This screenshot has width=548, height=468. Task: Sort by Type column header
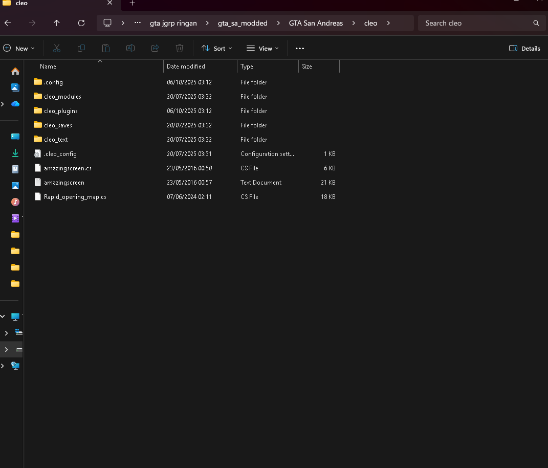click(x=247, y=66)
